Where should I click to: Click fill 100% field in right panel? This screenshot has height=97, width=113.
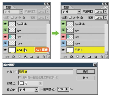pos(99,17)
